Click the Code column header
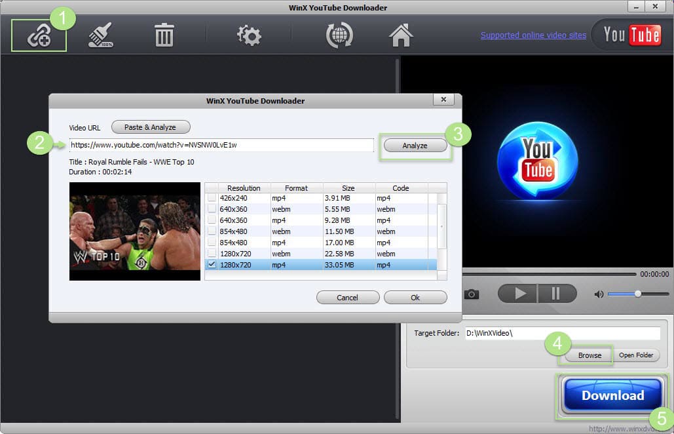The height and width of the screenshot is (434, 674). click(401, 188)
